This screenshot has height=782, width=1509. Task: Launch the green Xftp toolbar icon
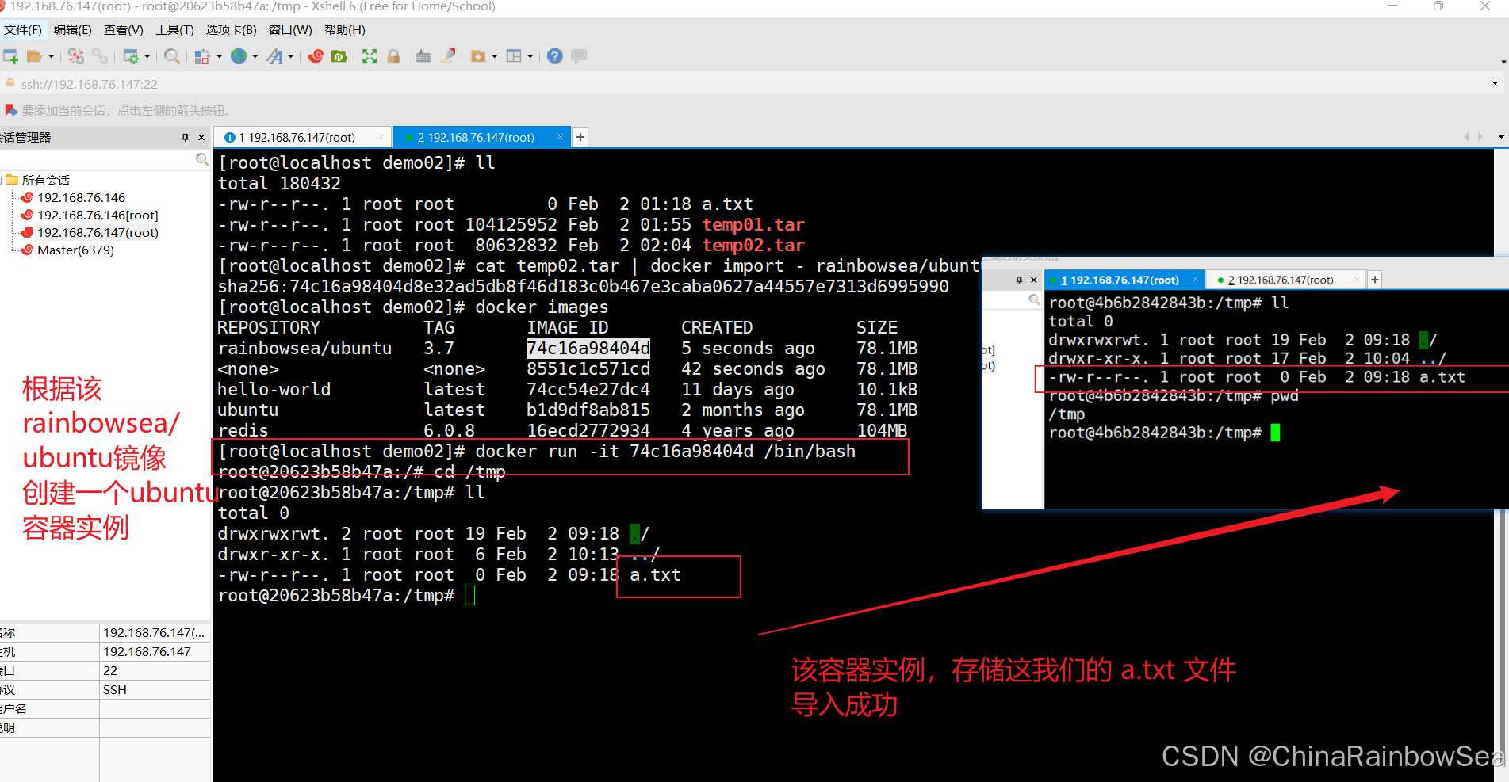339,56
